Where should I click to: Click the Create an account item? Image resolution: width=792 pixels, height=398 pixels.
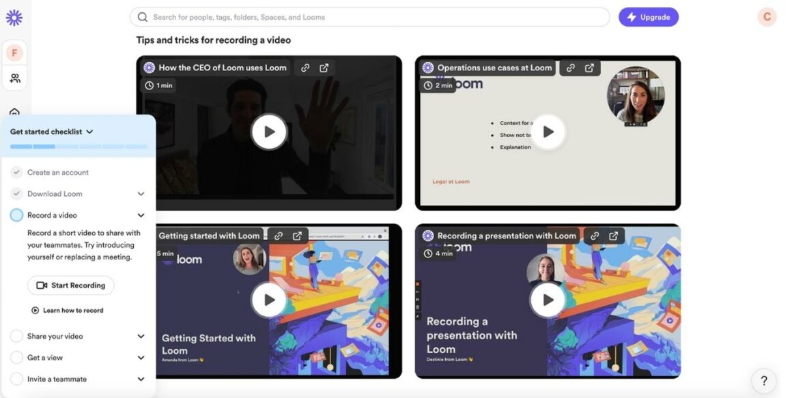coord(58,172)
